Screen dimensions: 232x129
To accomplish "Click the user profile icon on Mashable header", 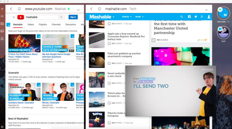I will [209, 17].
